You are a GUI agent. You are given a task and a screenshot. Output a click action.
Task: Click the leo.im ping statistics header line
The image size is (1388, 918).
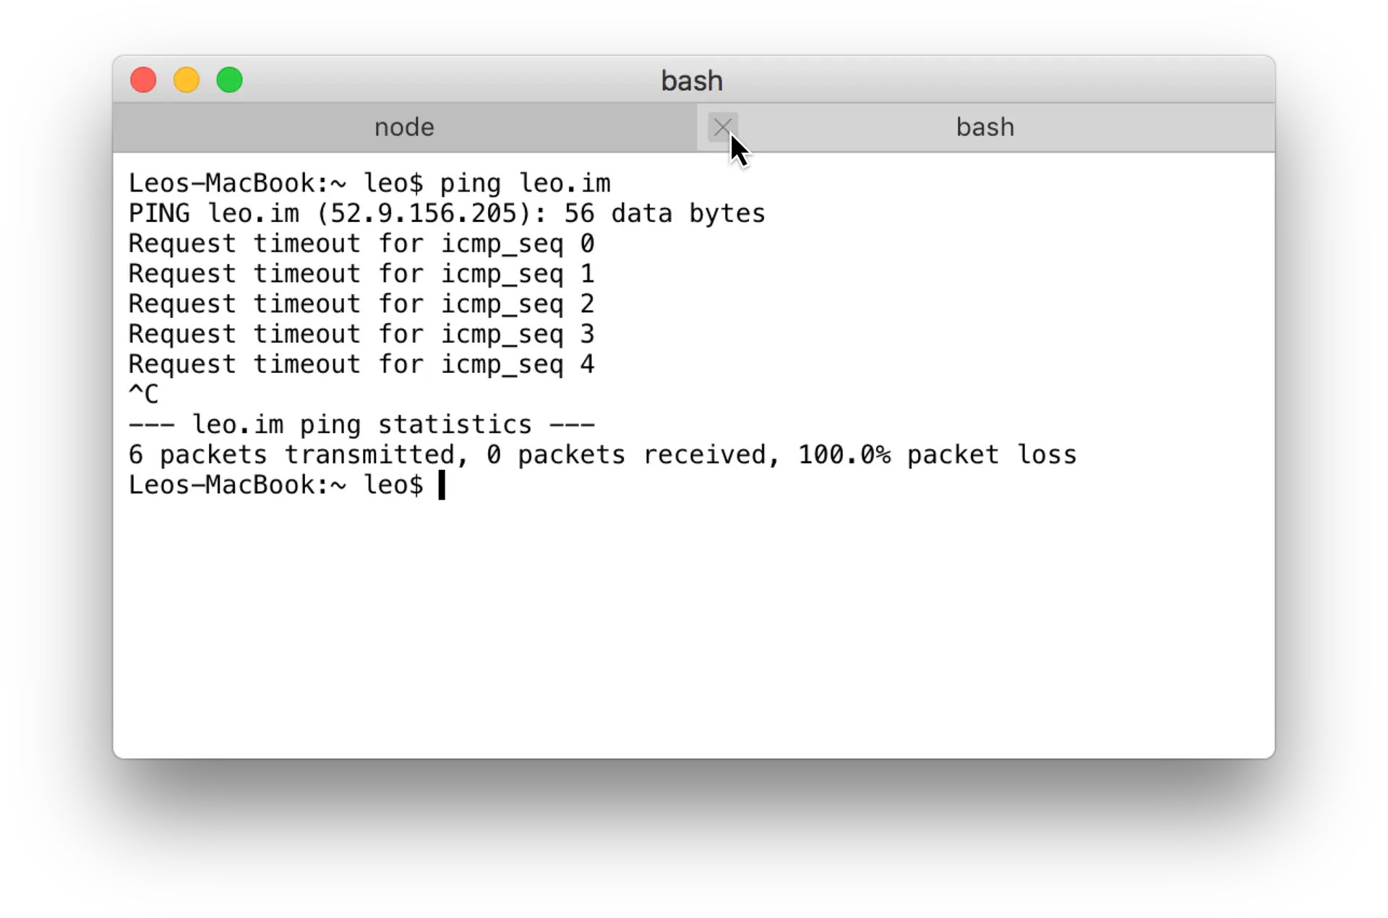361,425
